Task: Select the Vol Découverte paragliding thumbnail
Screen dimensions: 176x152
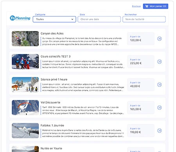Action: pos(25,108)
